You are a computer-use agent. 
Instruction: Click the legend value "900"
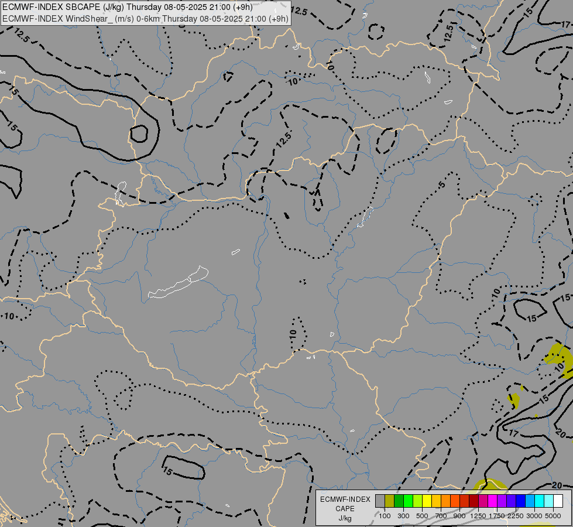459,516
